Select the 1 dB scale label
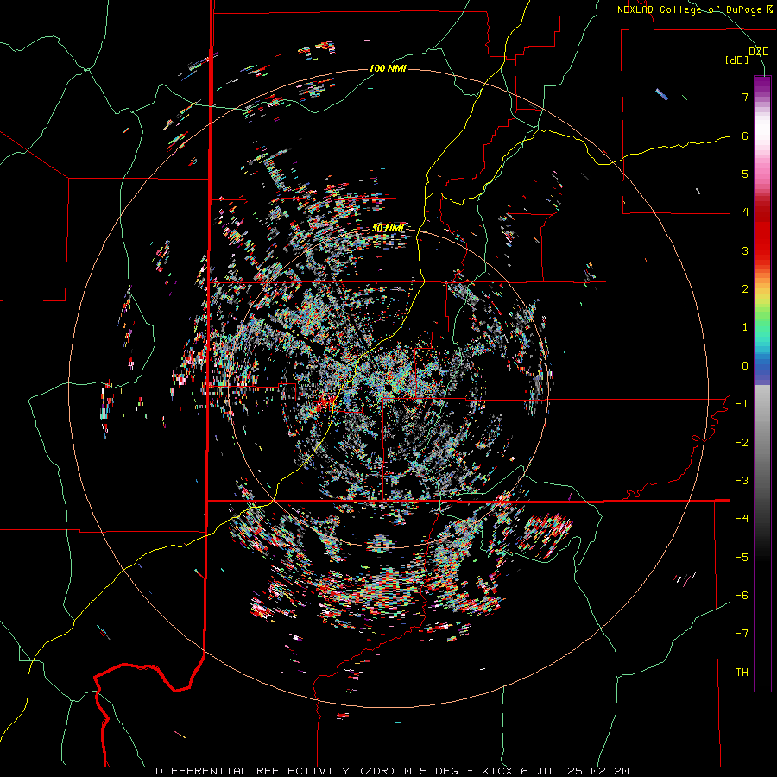Viewport: 777px width, 777px height. click(745, 327)
